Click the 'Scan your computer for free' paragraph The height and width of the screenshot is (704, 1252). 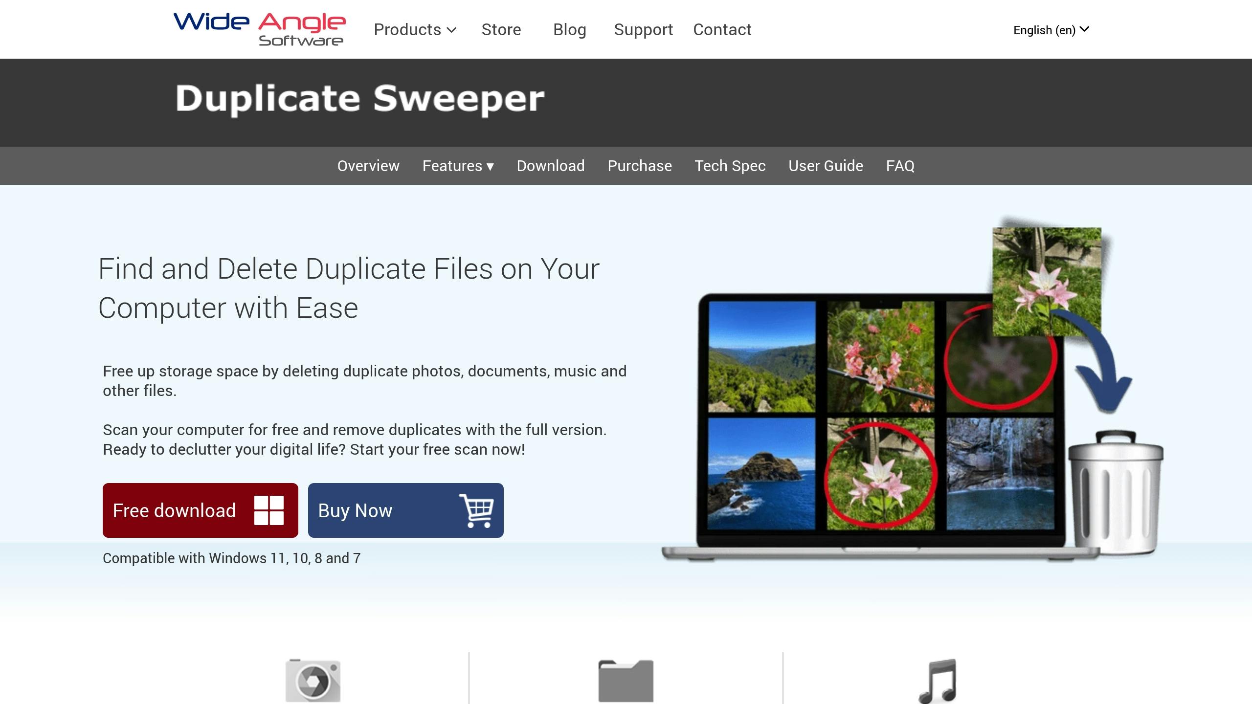click(355, 440)
